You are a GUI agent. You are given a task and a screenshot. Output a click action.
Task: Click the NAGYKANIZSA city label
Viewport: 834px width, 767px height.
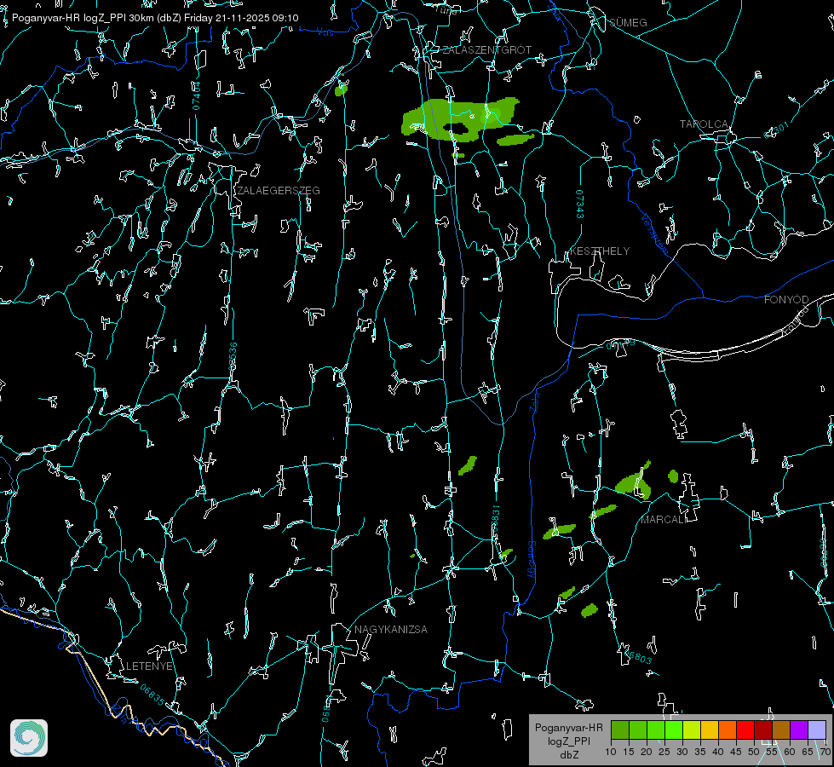click(x=391, y=630)
